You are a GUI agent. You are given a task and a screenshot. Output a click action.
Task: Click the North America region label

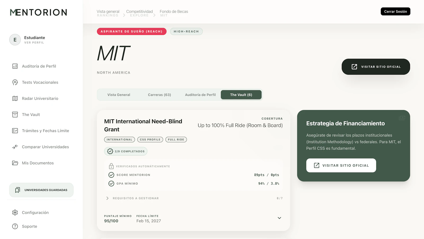(x=114, y=73)
